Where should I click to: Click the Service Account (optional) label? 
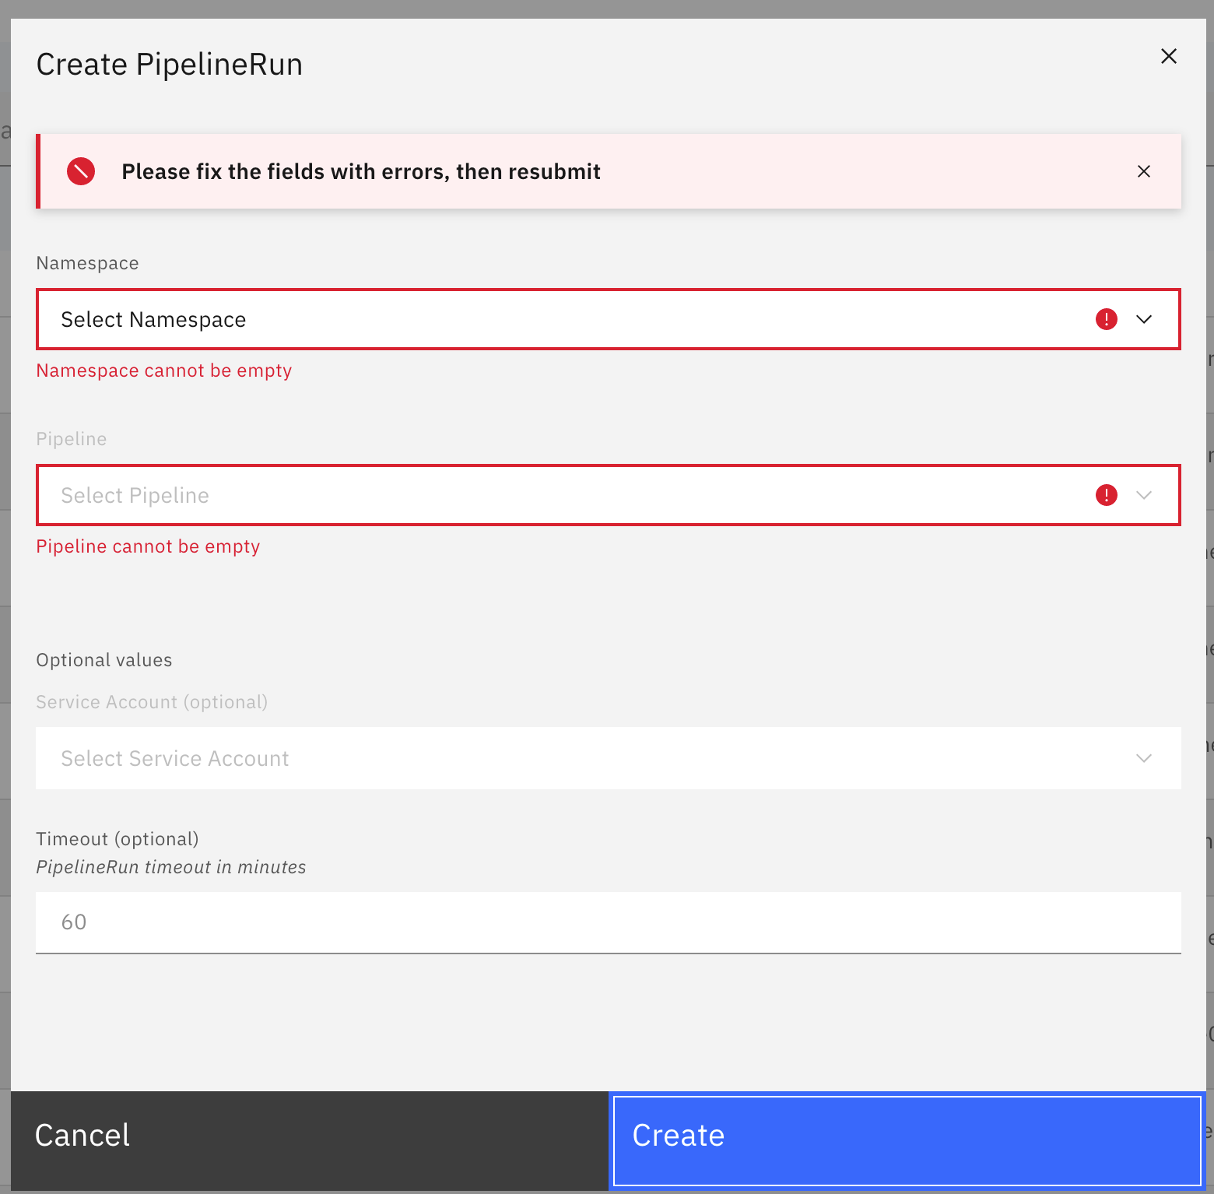152,701
